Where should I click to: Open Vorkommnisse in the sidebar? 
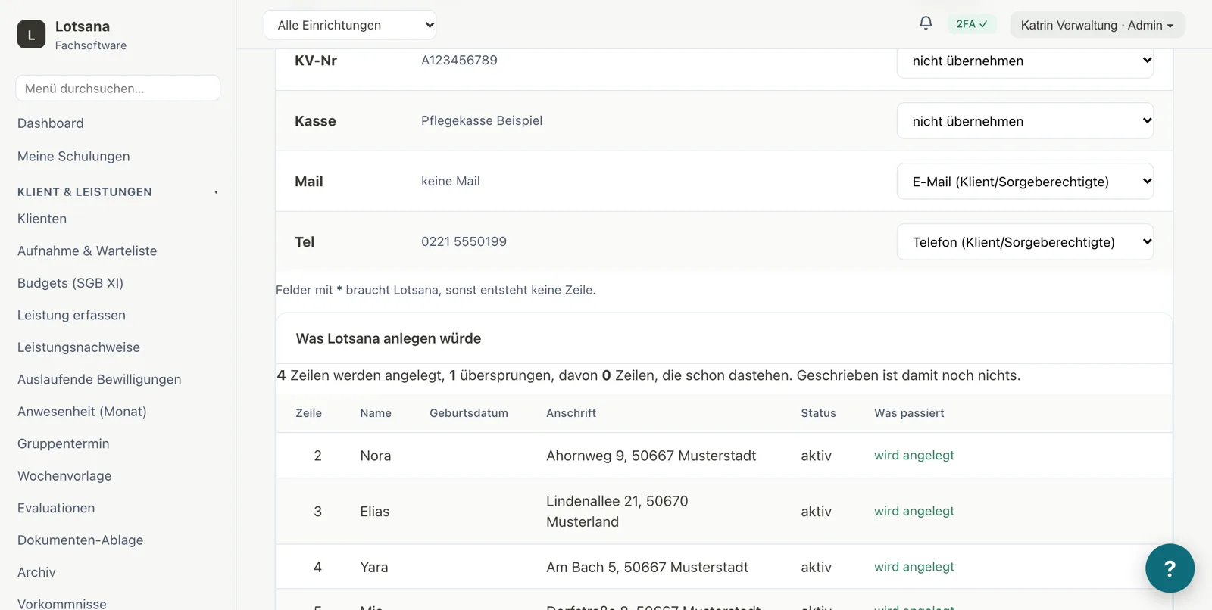pyautogui.click(x=62, y=604)
